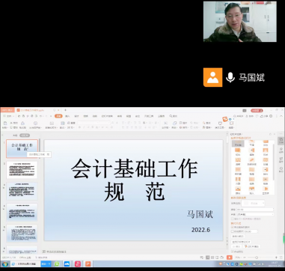Toggle 单击鼠标时换片 checkbox

pos(233,227)
